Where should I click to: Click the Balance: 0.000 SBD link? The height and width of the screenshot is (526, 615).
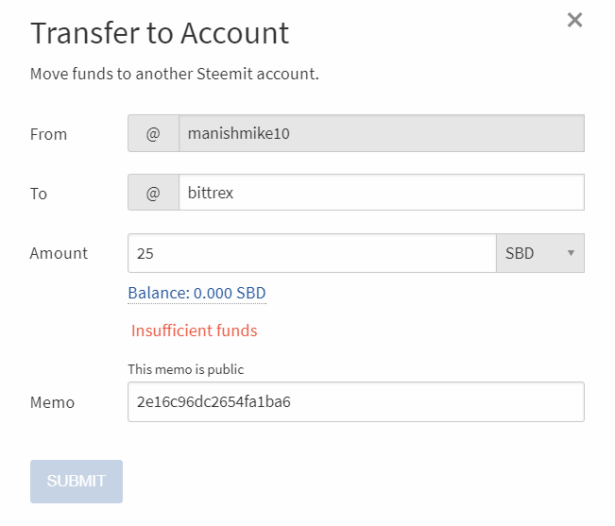point(196,294)
